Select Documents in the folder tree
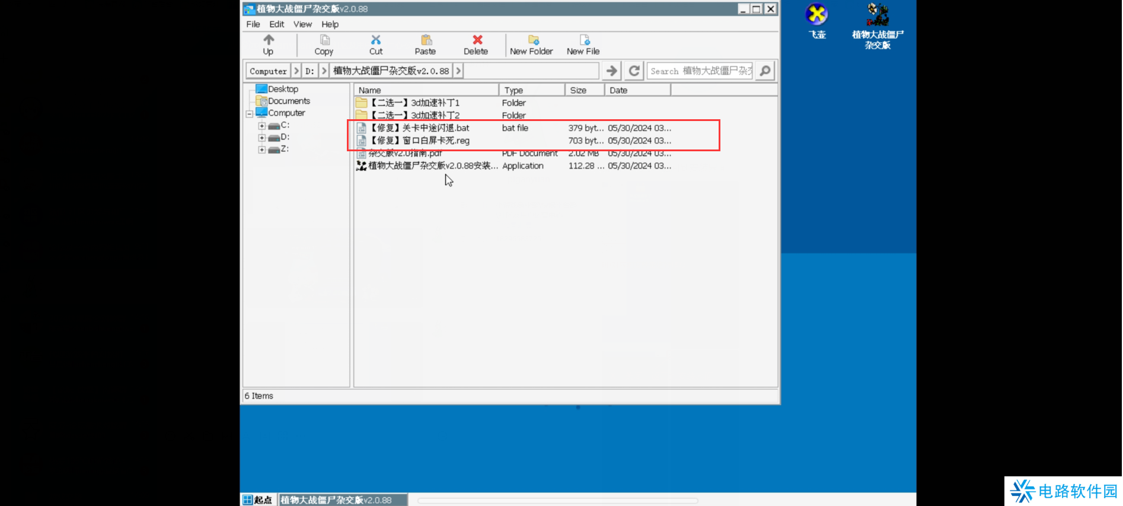The width and height of the screenshot is (1123, 506). coord(289,101)
